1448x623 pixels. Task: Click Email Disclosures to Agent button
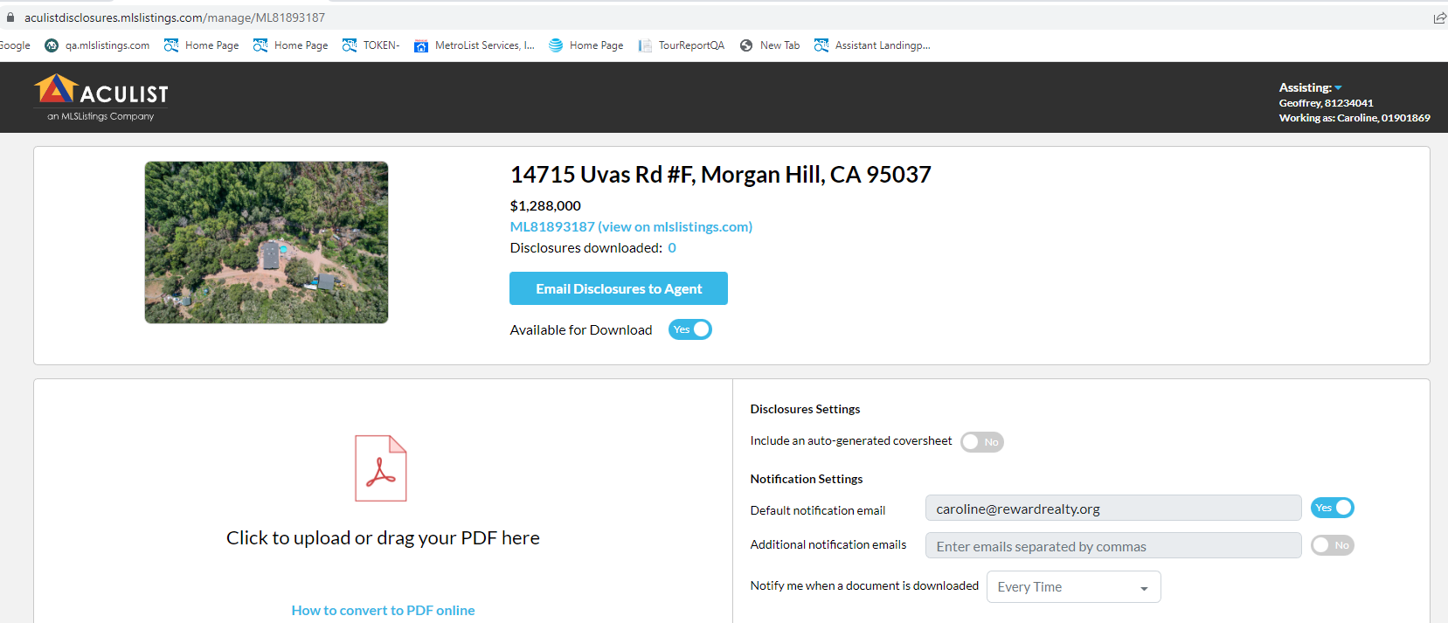619,288
